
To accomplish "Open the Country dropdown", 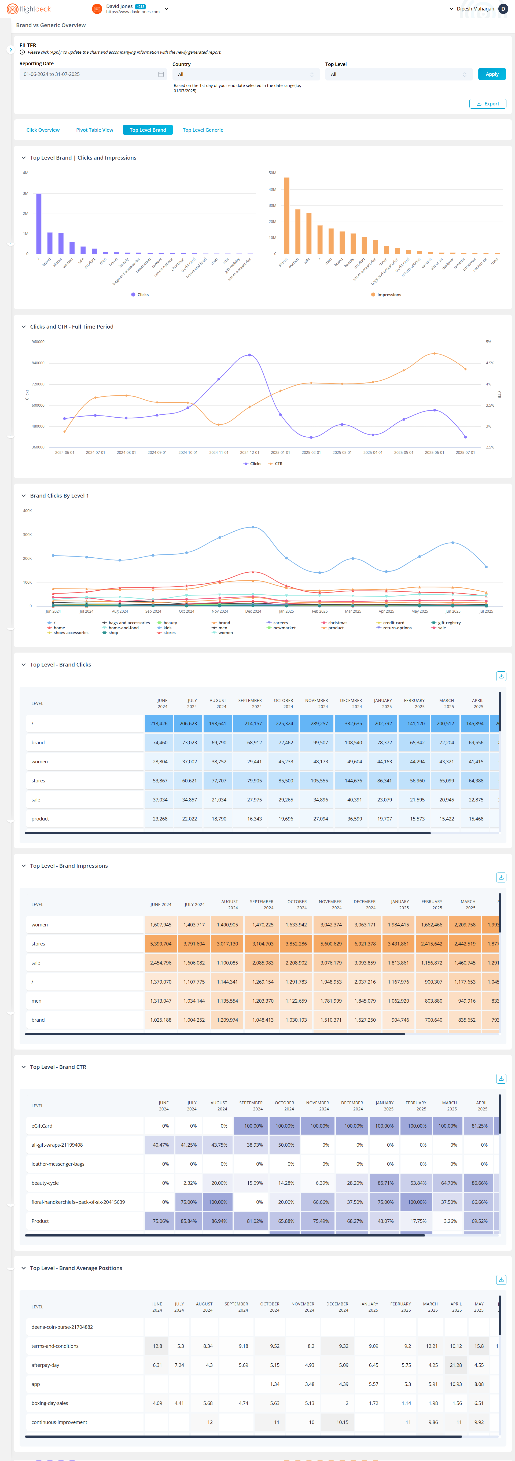I will point(246,74).
